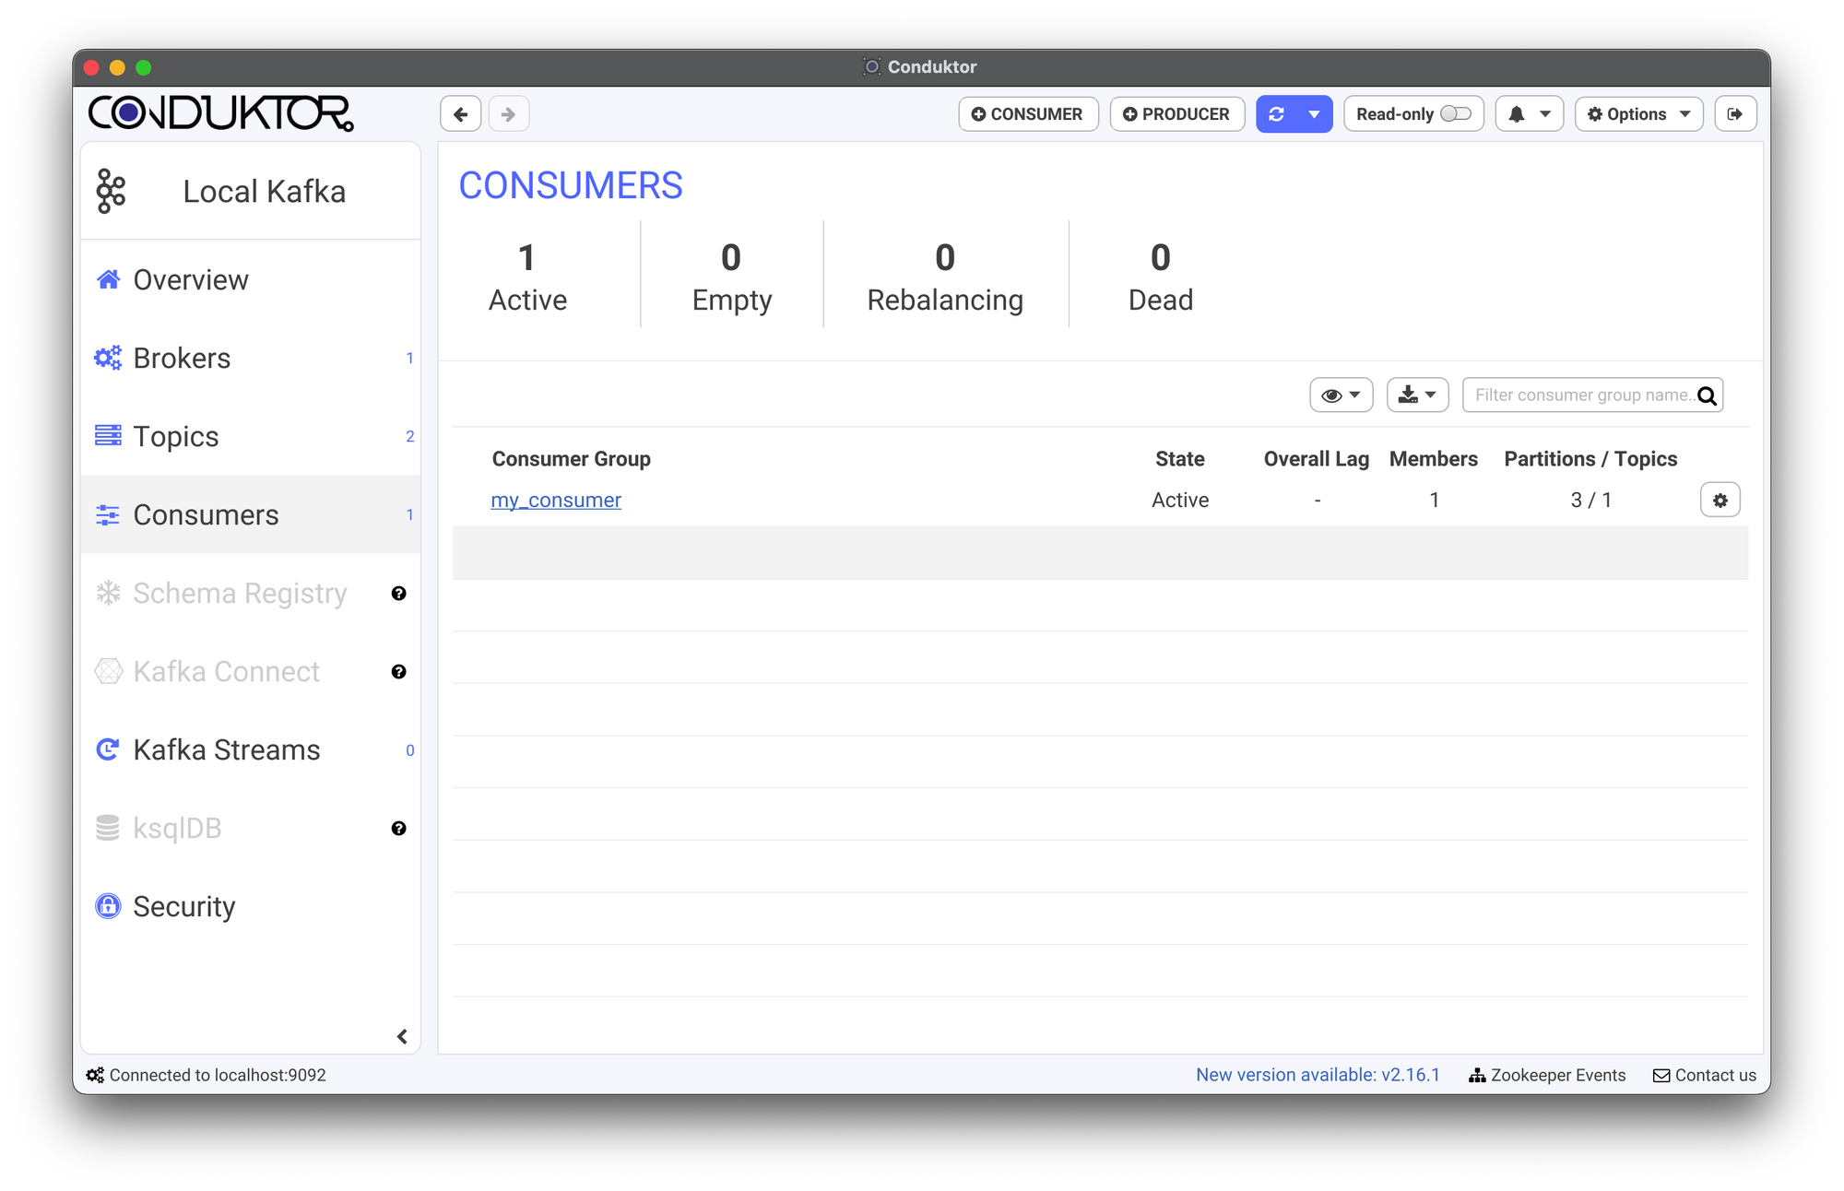Open the eye column visibility dropdown
Image resolution: width=1844 pixels, height=1191 pixels.
click(x=1341, y=395)
